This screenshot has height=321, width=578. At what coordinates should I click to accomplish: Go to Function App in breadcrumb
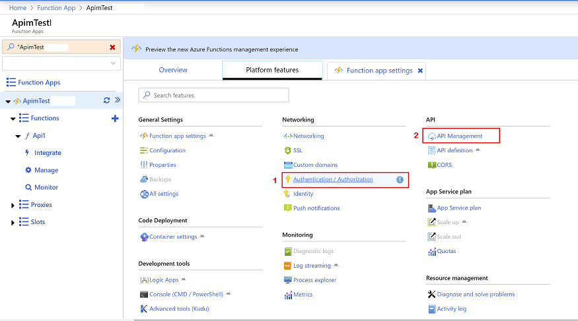pyautogui.click(x=56, y=8)
